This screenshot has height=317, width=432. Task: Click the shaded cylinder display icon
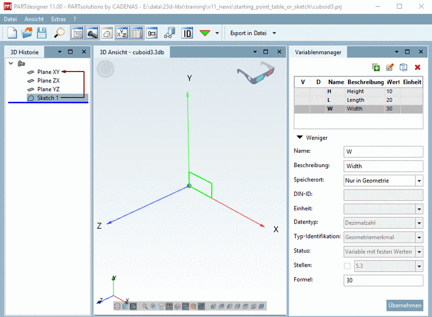coord(126,306)
